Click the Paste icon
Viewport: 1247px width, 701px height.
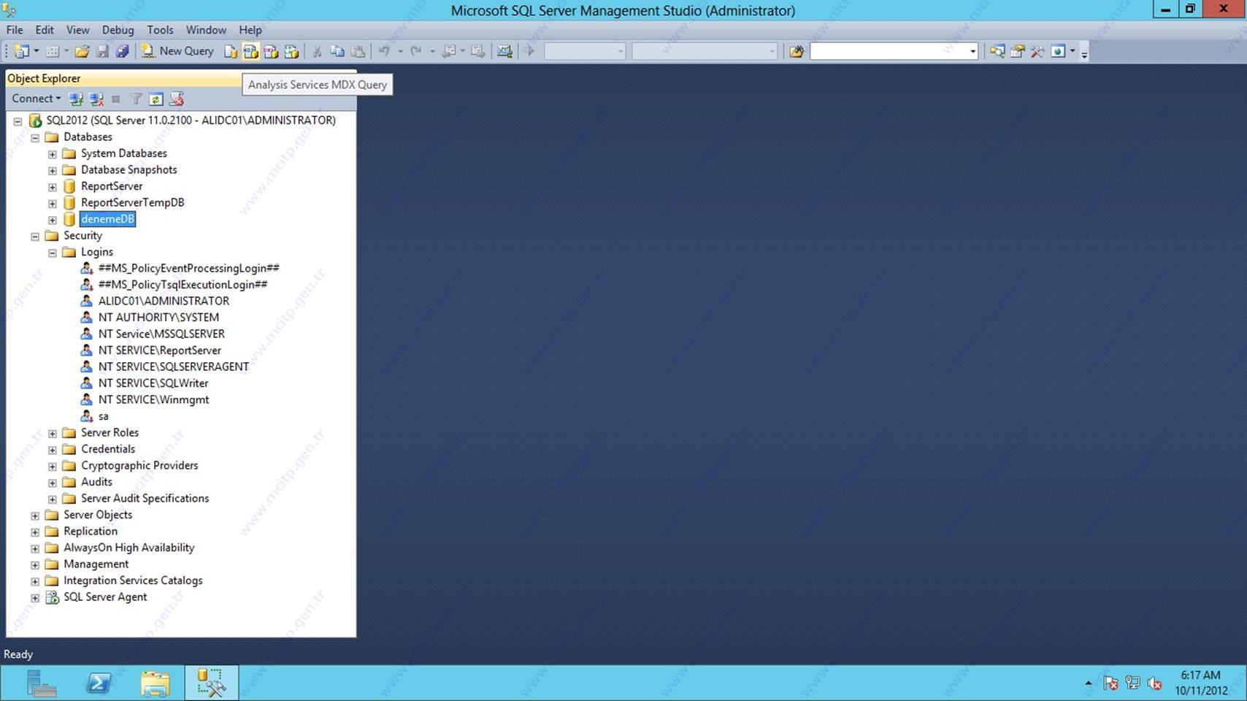click(358, 51)
